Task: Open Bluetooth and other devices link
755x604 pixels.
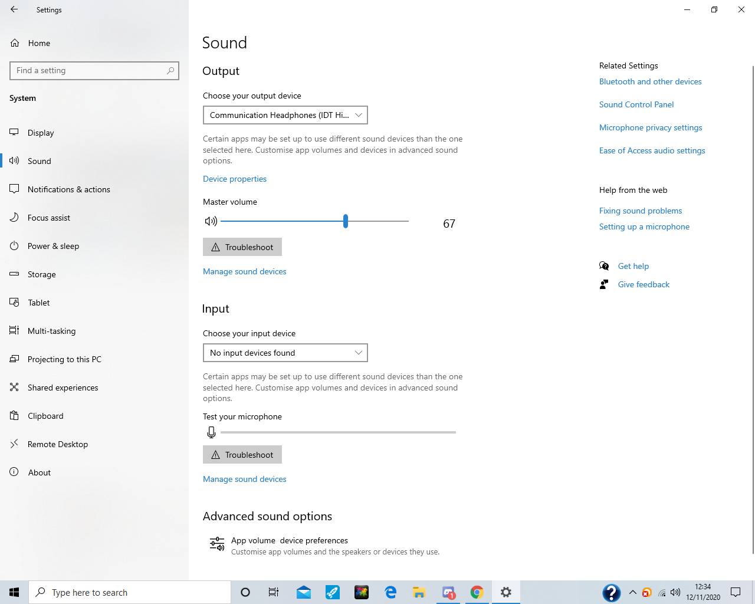Action: 651,81
